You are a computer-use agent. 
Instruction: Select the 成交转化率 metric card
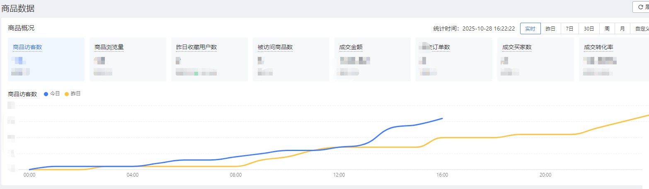614,59
